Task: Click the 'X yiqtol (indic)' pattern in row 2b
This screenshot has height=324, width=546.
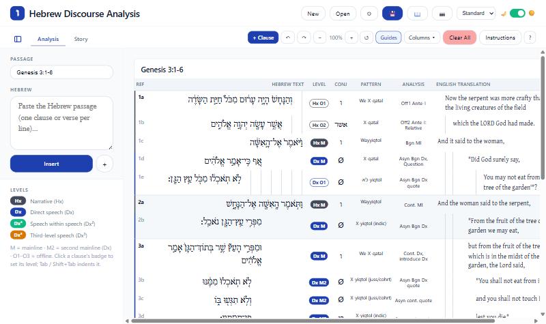Action: (371, 224)
